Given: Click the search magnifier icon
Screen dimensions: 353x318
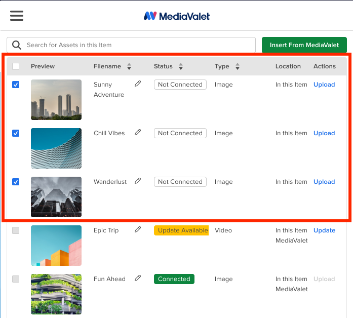Looking at the screenshot, I should point(17,45).
